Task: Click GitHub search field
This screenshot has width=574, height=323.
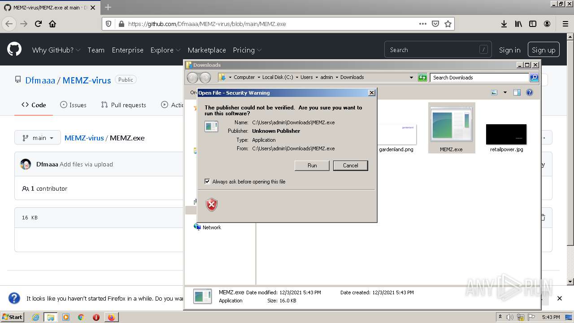Action: click(x=438, y=50)
